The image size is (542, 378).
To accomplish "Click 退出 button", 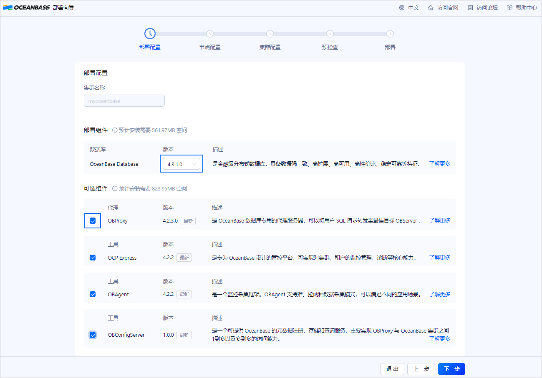I will (x=392, y=369).
